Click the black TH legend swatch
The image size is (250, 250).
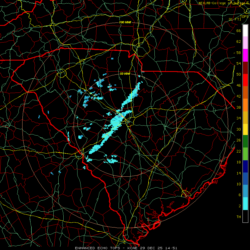(x=245, y=216)
